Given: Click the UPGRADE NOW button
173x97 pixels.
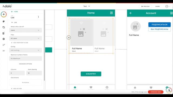Looking at the screenshot, I should (156, 92).
